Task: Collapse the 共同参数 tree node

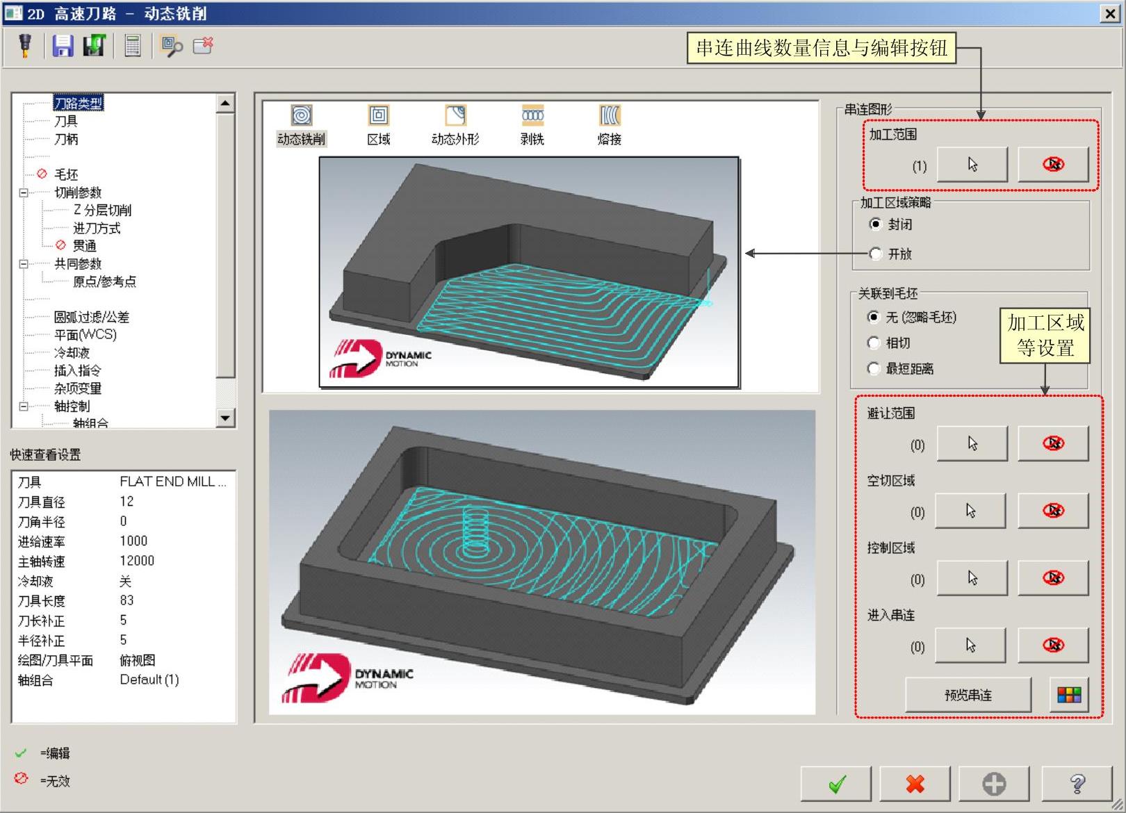Action: pyautogui.click(x=24, y=264)
